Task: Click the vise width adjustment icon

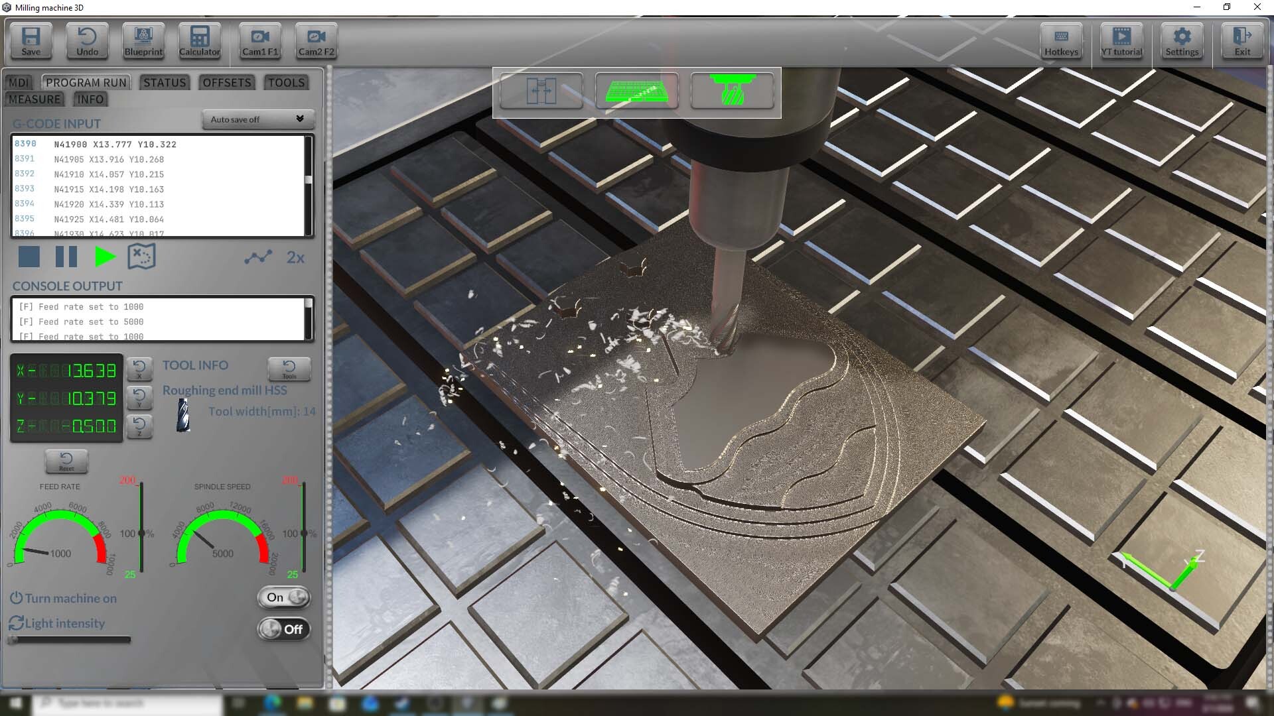Action: [541, 91]
